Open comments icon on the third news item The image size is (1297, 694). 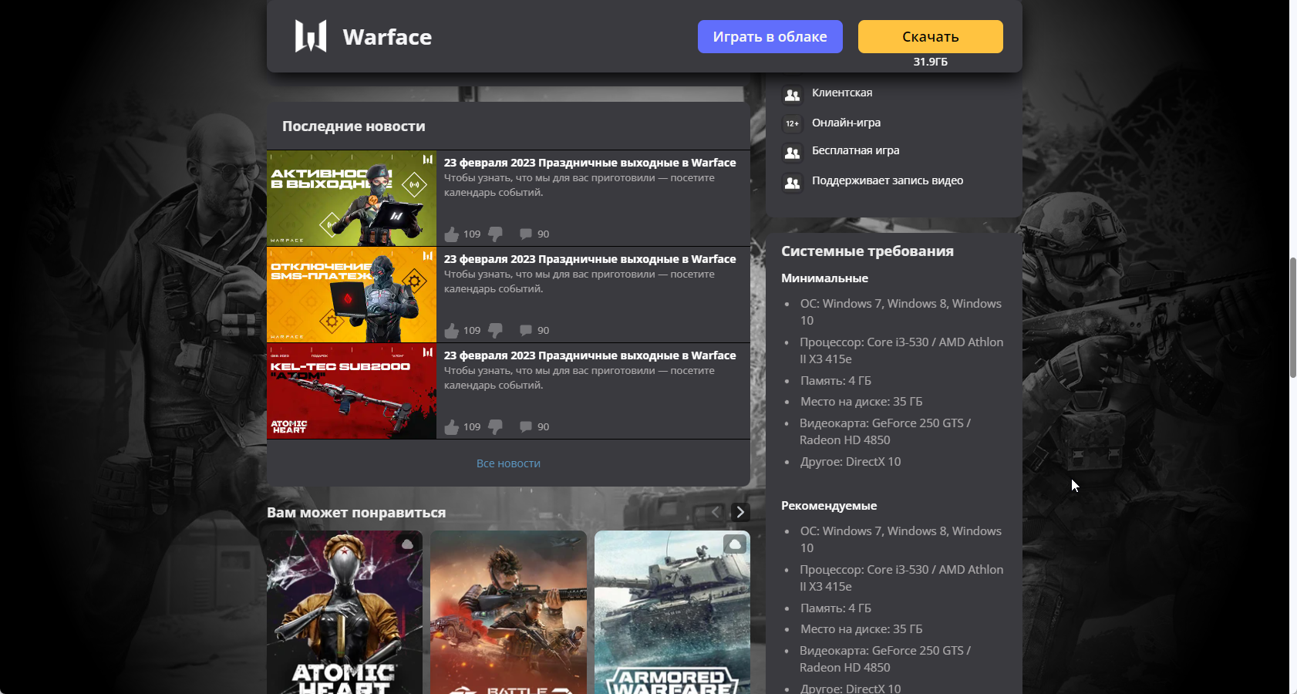pos(526,426)
